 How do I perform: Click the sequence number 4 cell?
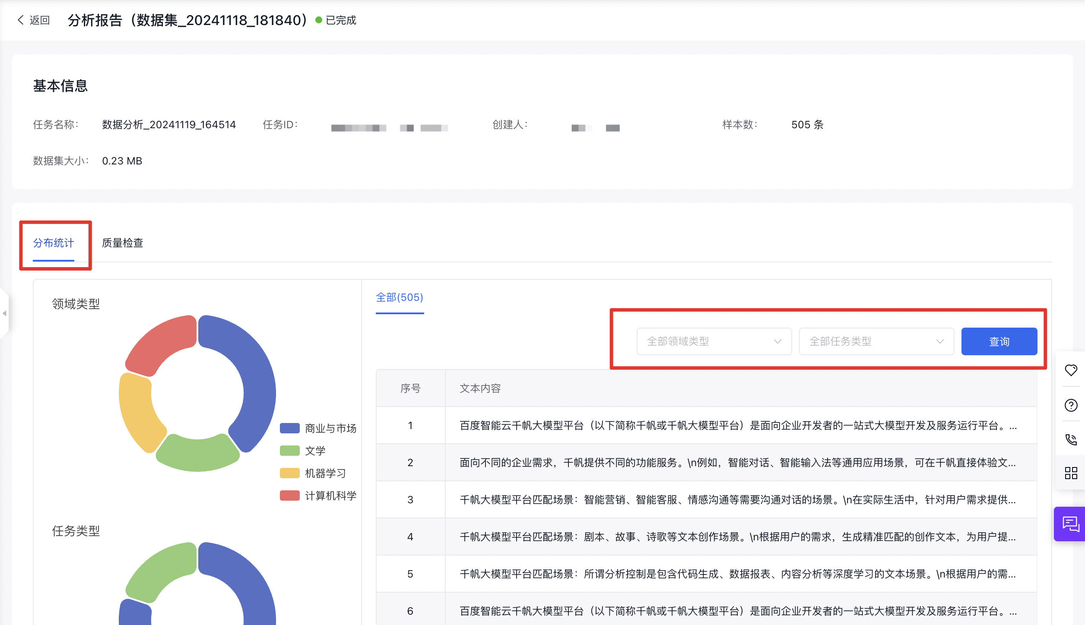click(x=410, y=537)
